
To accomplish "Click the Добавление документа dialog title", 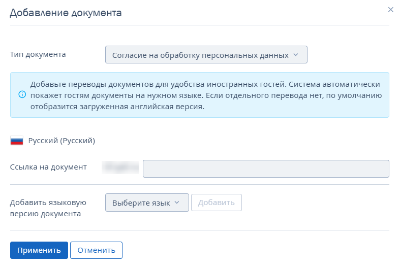I will pos(66,13).
